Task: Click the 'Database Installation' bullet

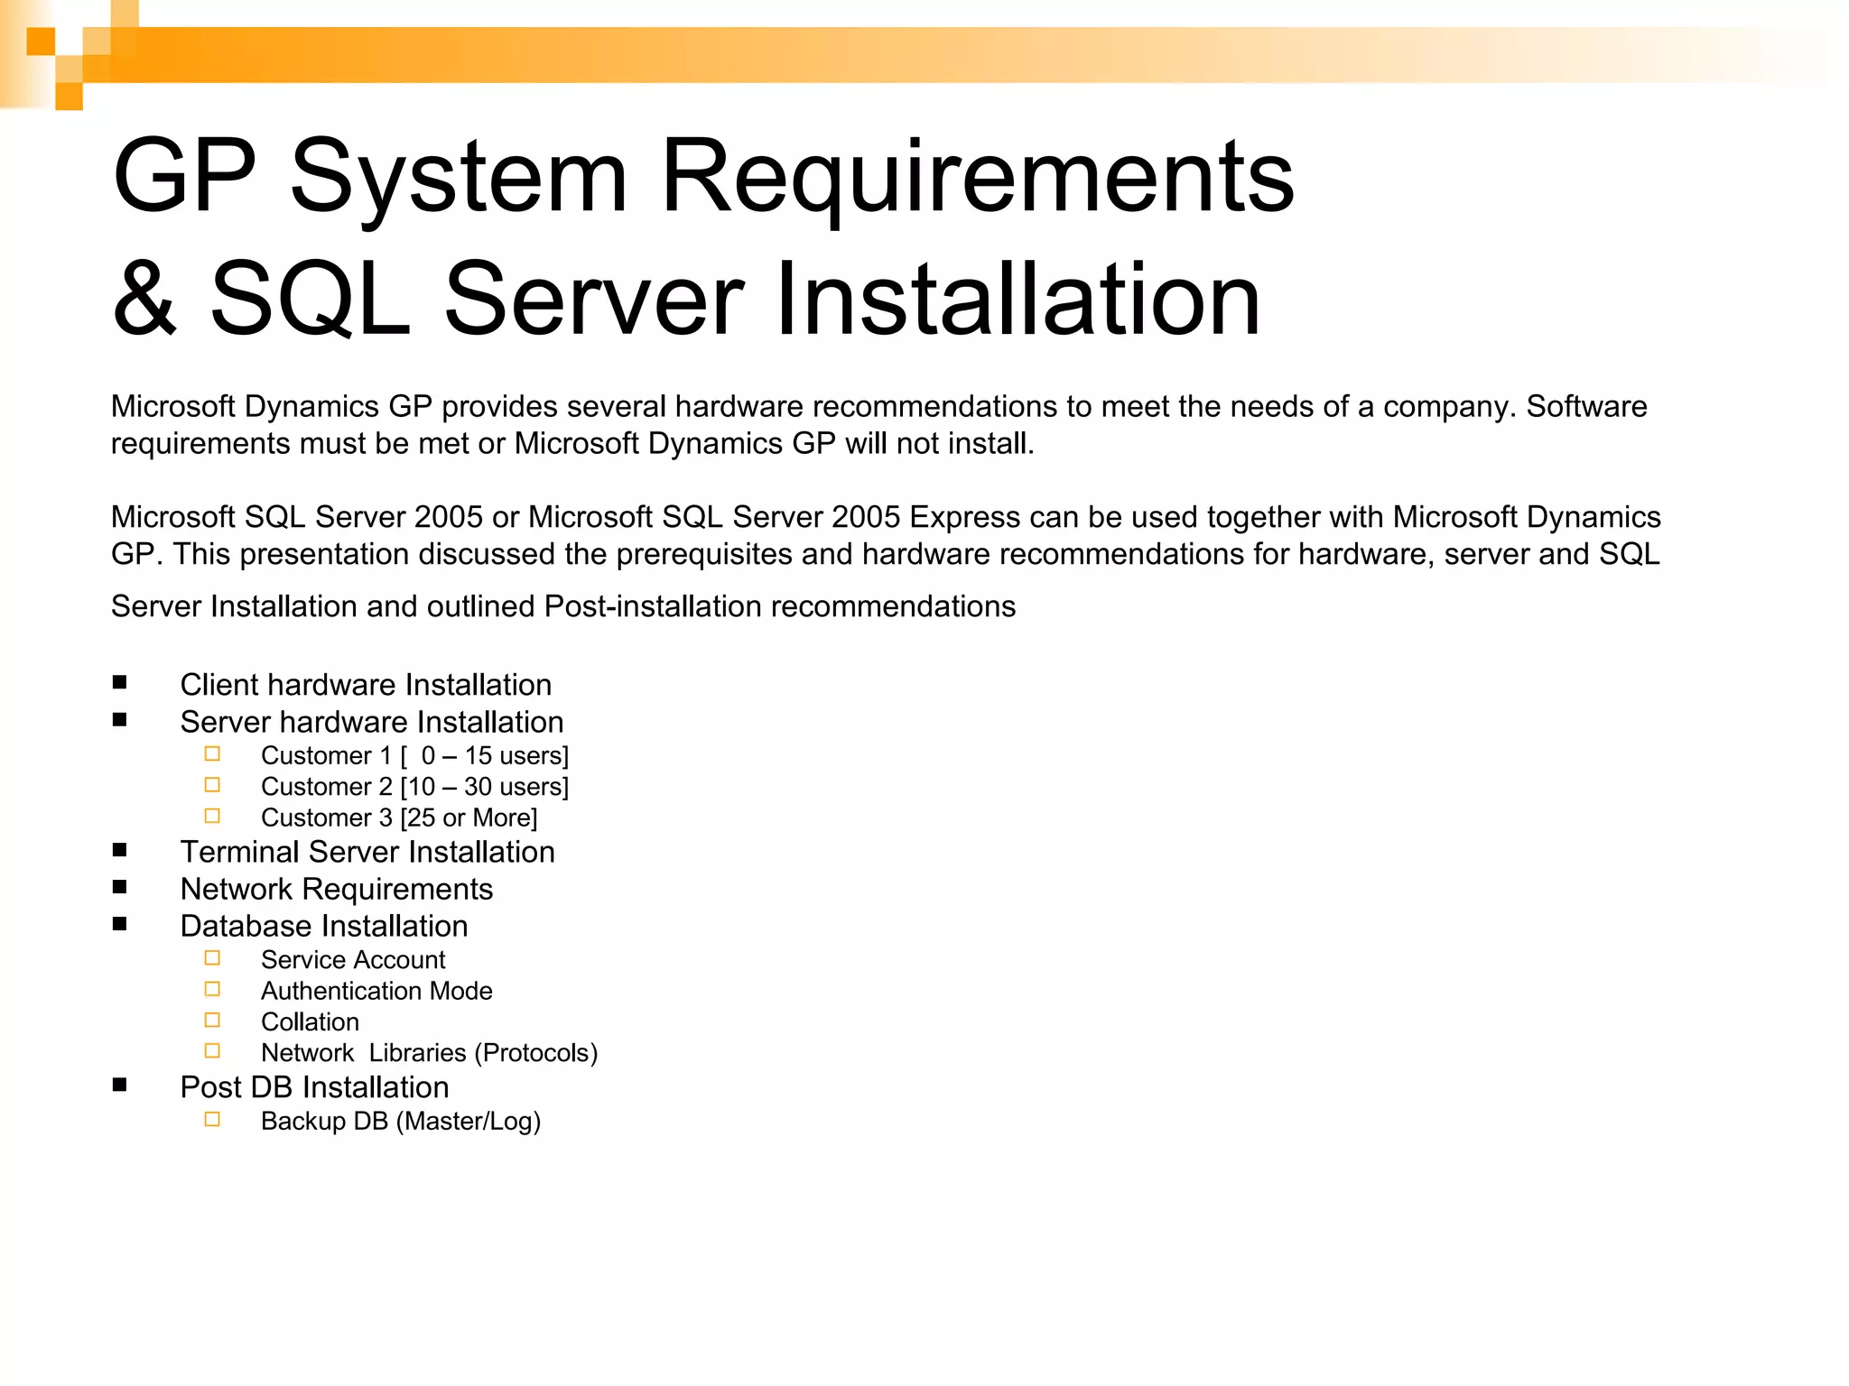Action: [x=324, y=927]
